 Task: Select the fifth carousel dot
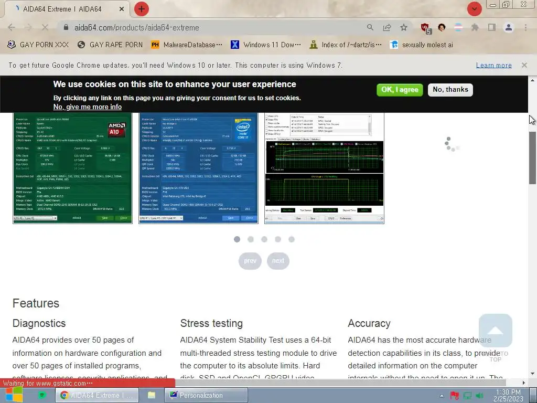pos(292,239)
